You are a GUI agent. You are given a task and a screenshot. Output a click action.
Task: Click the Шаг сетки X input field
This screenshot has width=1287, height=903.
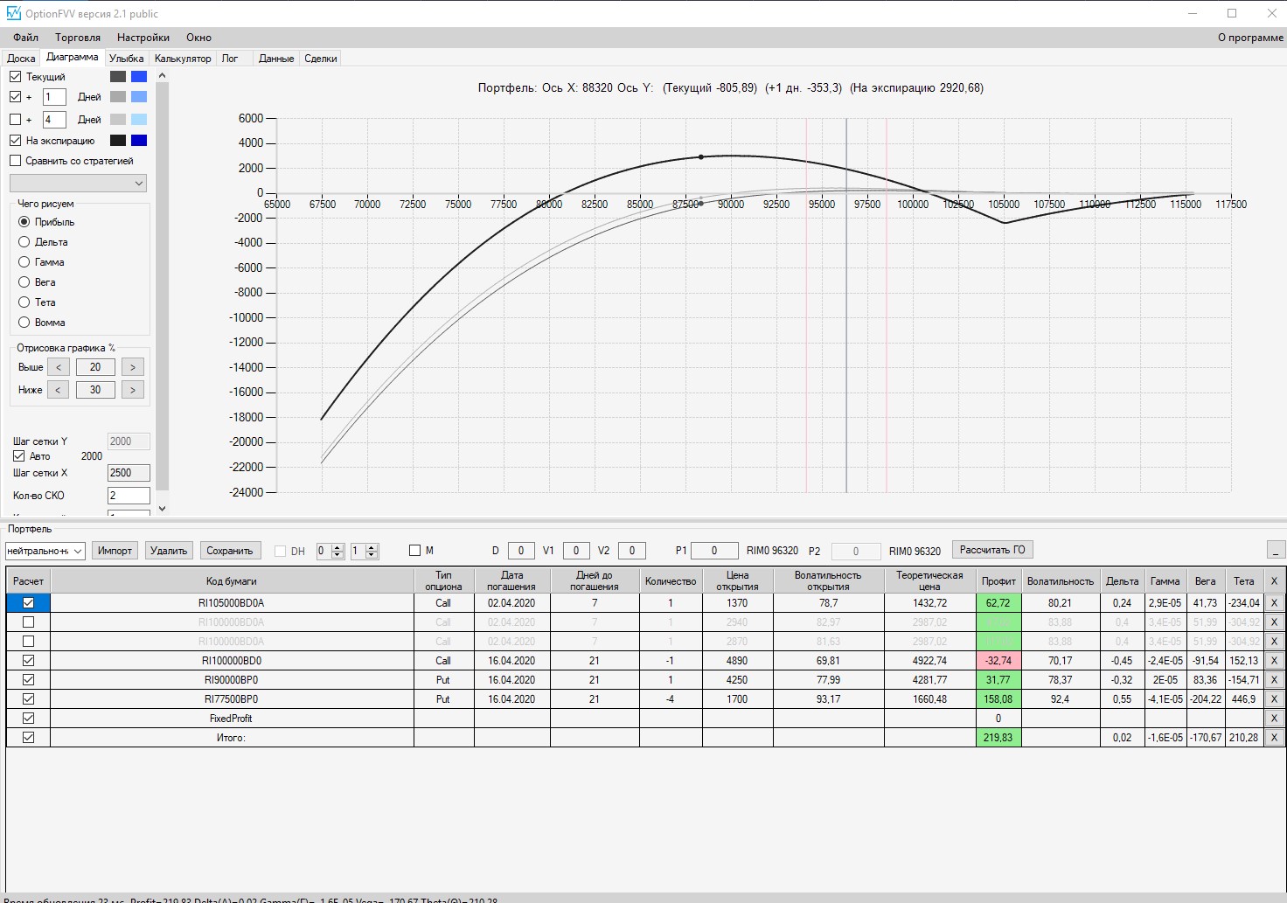(129, 473)
